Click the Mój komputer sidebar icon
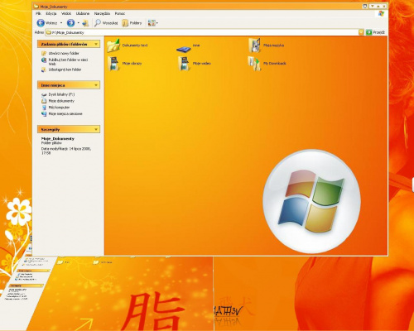The height and width of the screenshot is (331, 414). (44, 108)
